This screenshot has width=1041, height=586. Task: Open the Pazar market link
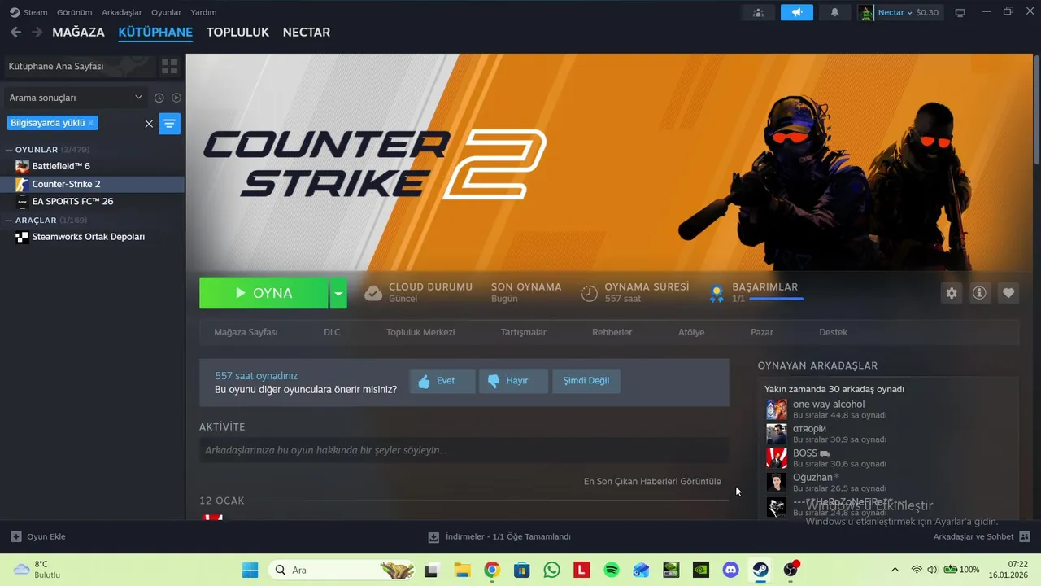click(762, 332)
